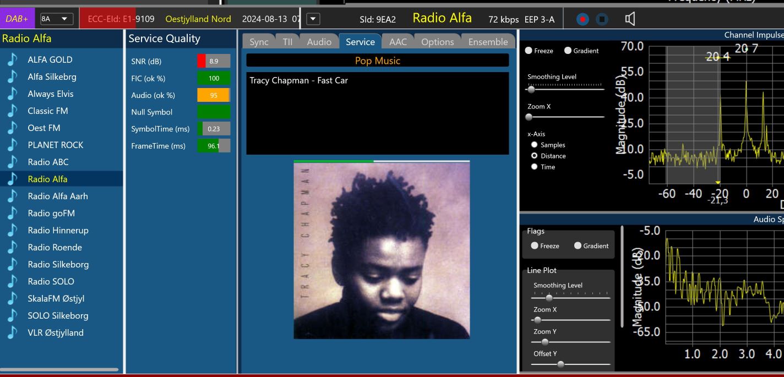The image size is (784, 377).
Task: Enable Freeze in Channel Impulse panel
Action: click(529, 51)
